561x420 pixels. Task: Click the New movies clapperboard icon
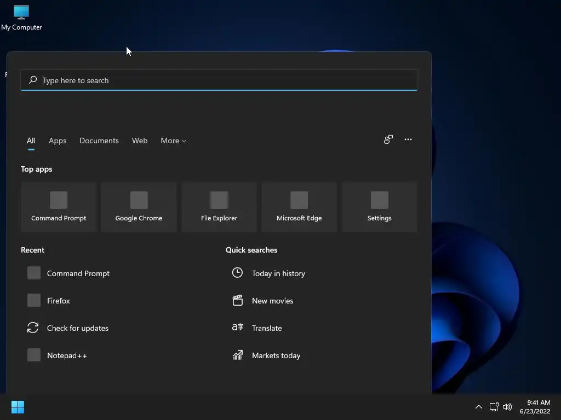tap(238, 300)
